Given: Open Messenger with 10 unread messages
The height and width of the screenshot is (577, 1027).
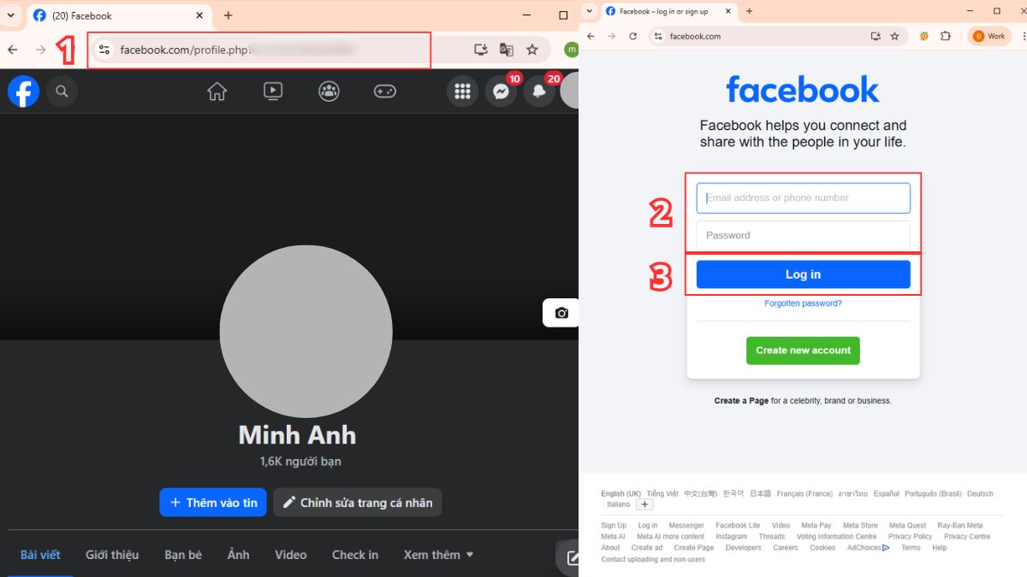Looking at the screenshot, I should 502,91.
